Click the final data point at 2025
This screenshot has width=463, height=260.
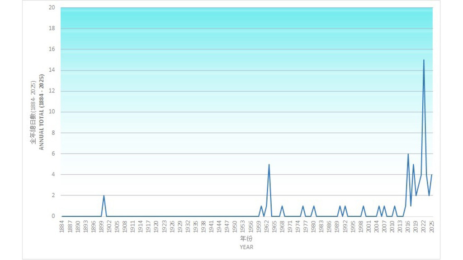(x=432, y=175)
